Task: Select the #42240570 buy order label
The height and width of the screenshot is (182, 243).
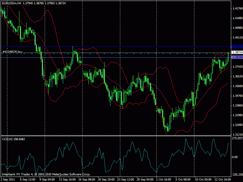Action: (12, 52)
